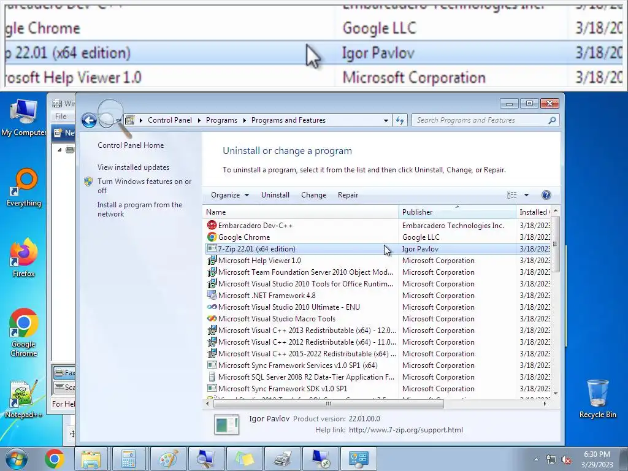This screenshot has height=471, width=628.
Task: Select Microsoft Visual Studio 2010 Ultimate - ENU icon
Action: pos(212,307)
